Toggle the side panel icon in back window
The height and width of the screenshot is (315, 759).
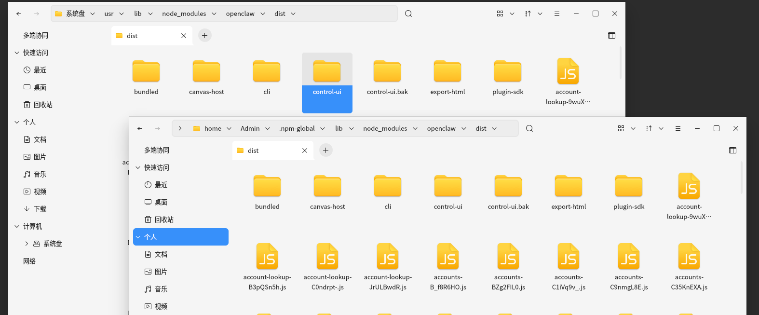click(611, 36)
